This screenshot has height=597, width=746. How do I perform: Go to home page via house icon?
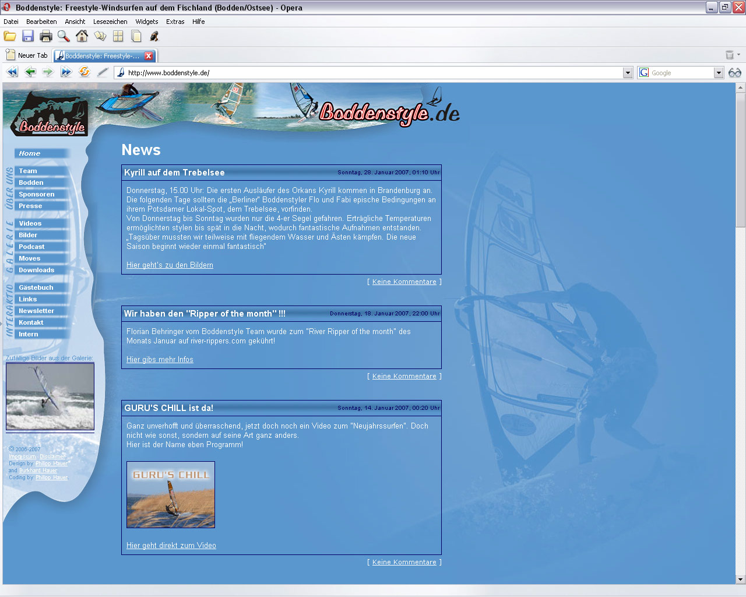click(82, 36)
